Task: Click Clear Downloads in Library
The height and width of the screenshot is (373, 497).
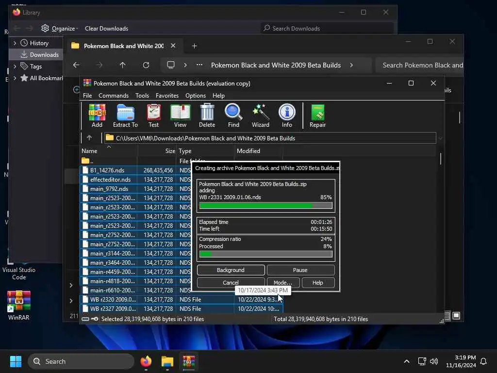Action: coord(106,28)
